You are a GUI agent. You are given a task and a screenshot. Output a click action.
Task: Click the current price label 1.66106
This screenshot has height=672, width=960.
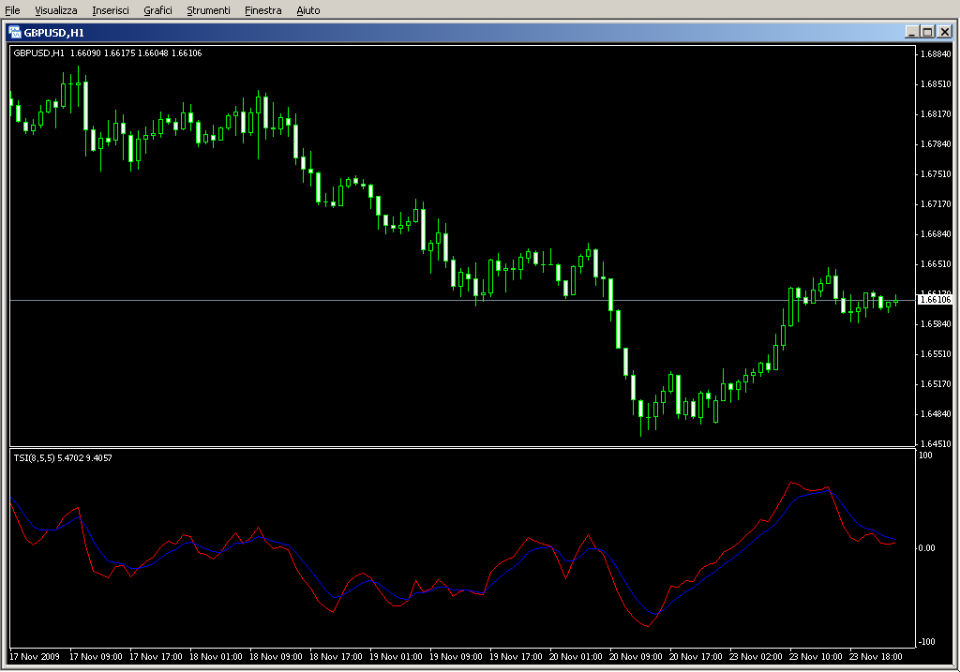click(x=935, y=300)
